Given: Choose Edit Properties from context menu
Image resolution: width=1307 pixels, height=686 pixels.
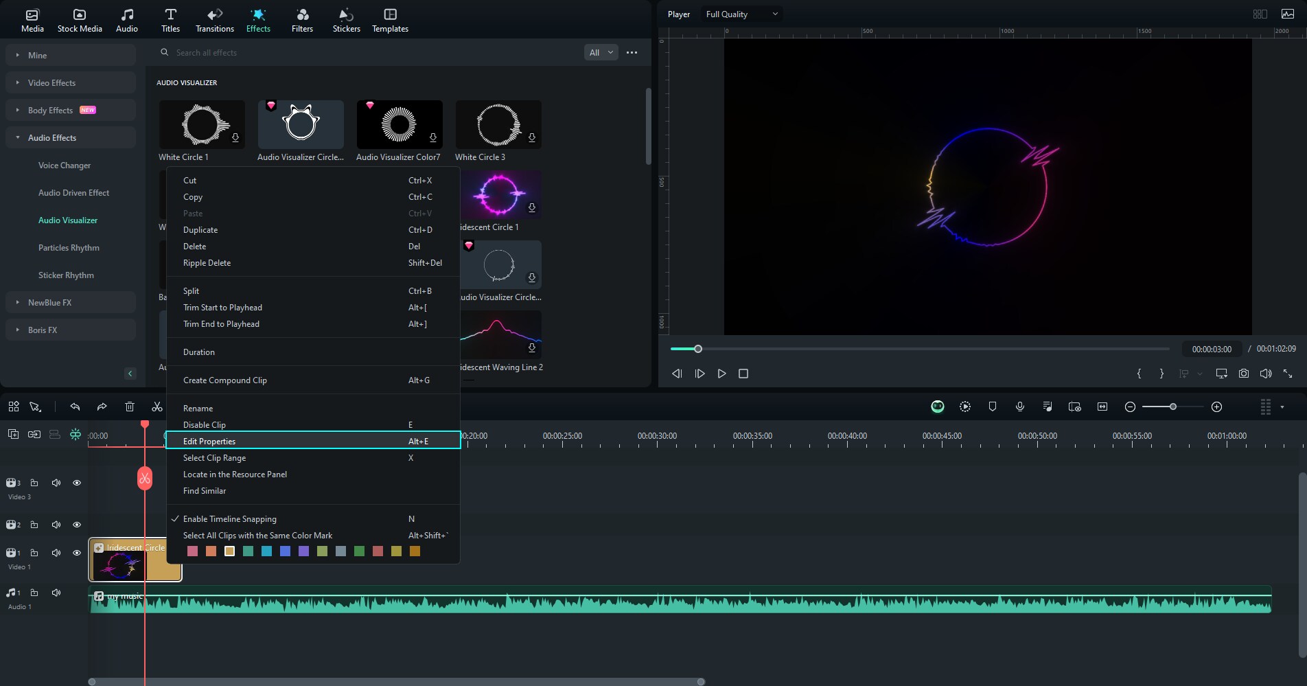Looking at the screenshot, I should pos(209,442).
